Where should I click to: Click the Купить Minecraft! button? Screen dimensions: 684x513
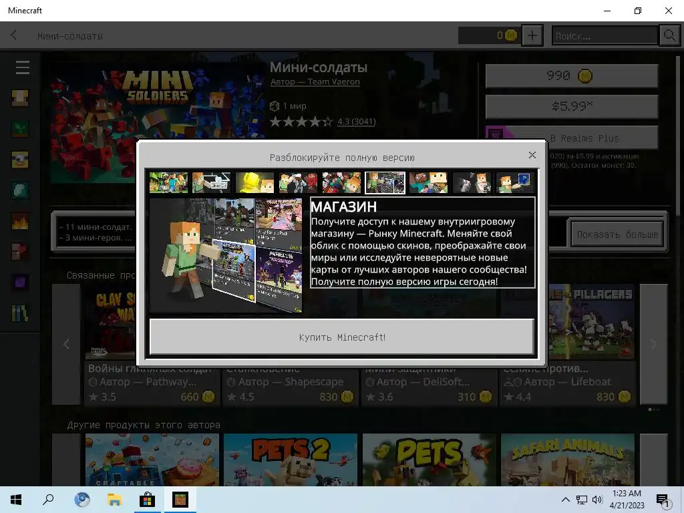click(342, 337)
